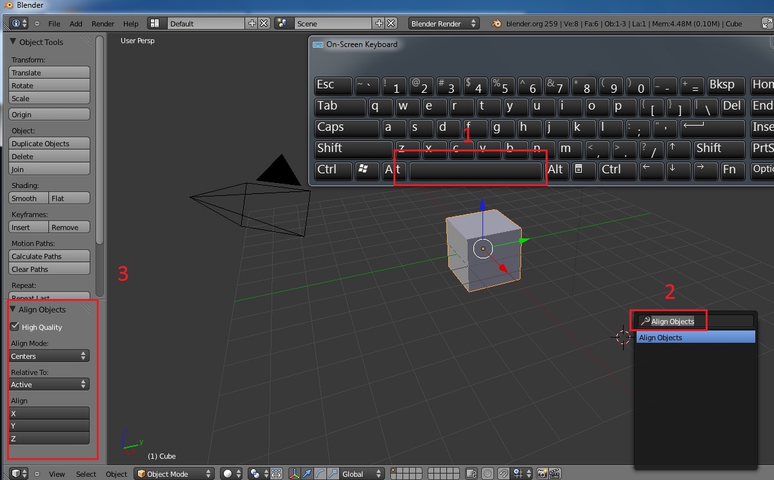Toggle snap during transform magnet
Viewport: 774px width, 480px height.
click(x=504, y=474)
